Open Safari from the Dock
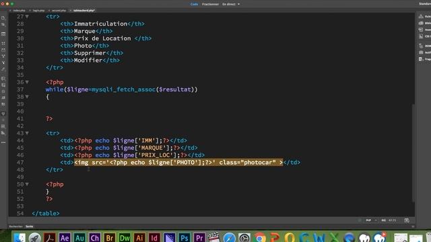Screen dimensions: 431x242 coord(229,237)
